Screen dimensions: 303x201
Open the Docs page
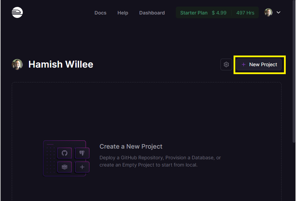coord(100,13)
